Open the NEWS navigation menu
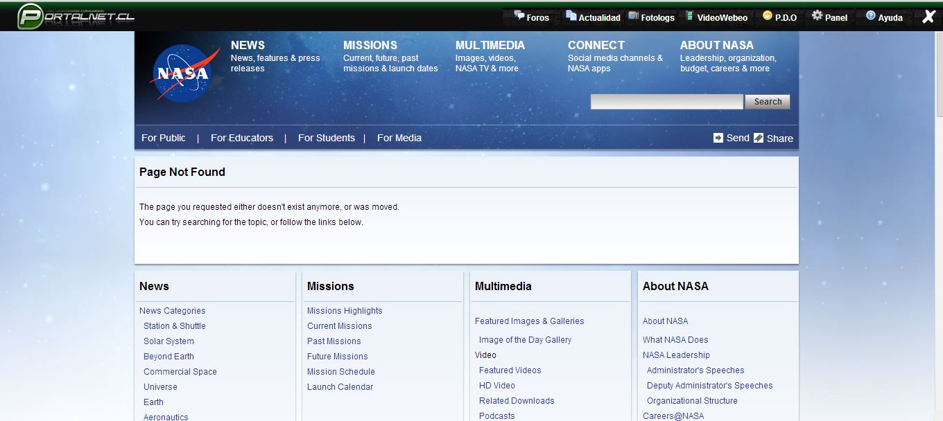This screenshot has height=421, width=943. click(248, 45)
